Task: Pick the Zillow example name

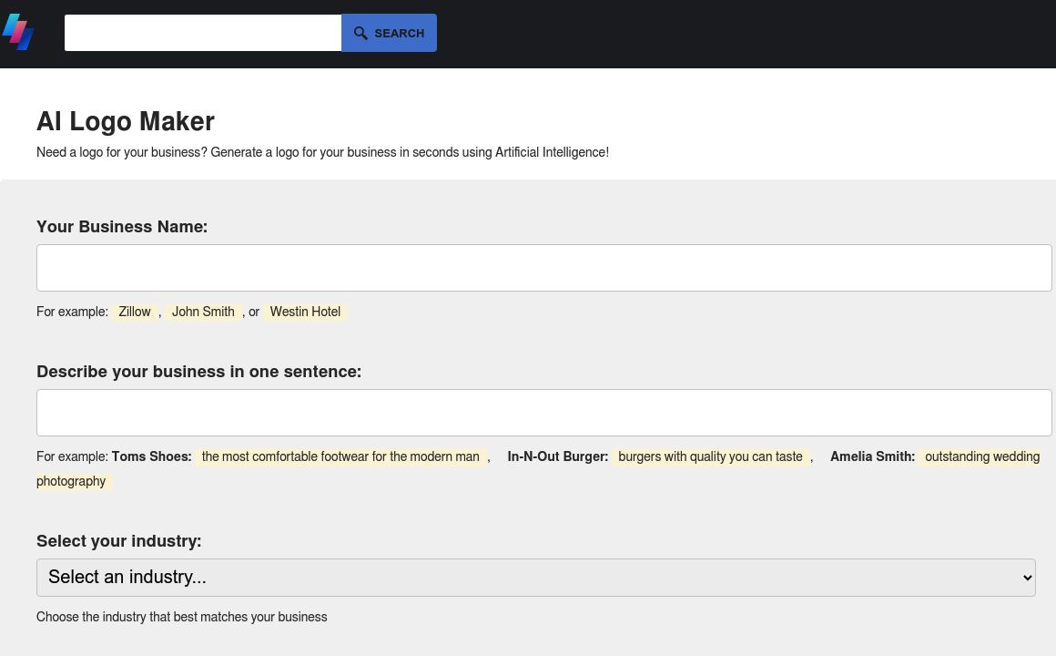Action: point(135,312)
